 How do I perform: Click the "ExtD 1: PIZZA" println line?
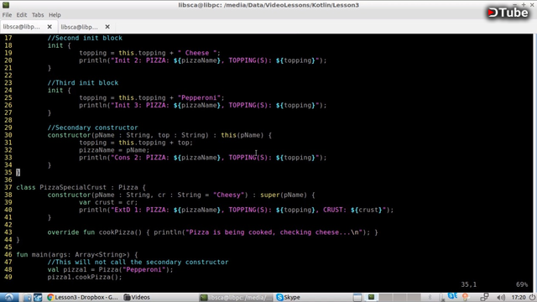coord(237,210)
